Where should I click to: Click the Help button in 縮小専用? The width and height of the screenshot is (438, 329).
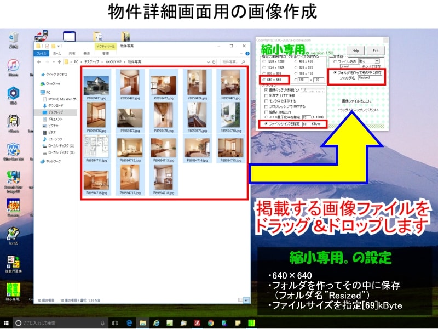(x=355, y=50)
